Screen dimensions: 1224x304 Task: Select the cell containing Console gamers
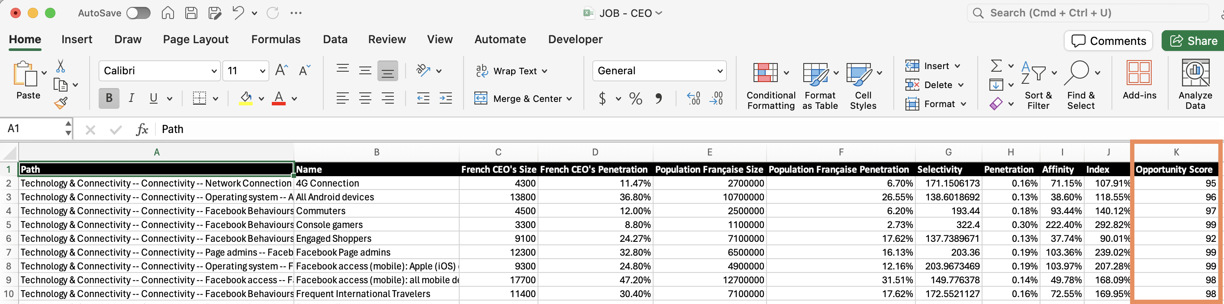point(376,225)
